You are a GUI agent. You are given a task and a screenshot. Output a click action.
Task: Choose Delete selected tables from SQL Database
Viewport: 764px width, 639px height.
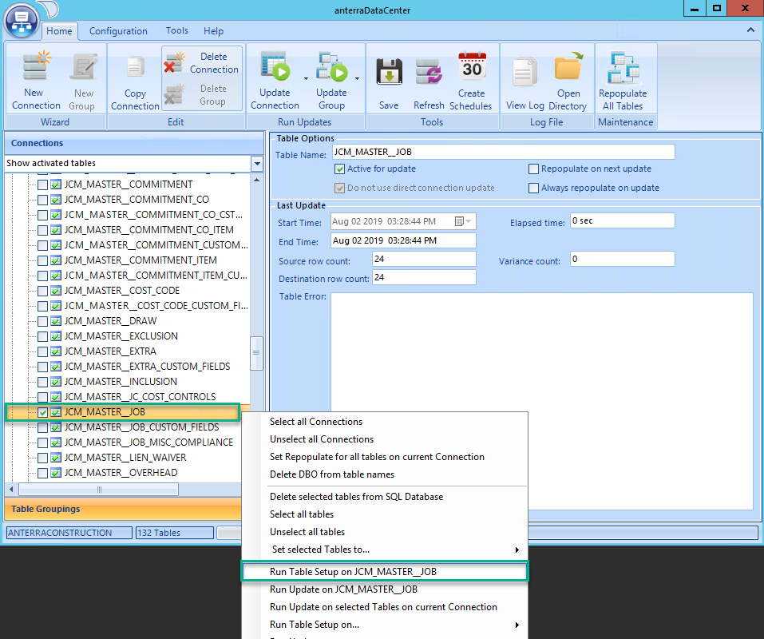[x=385, y=497]
